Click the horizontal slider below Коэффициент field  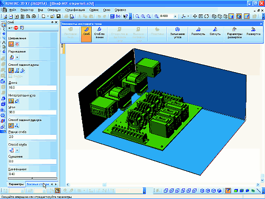[32, 178]
